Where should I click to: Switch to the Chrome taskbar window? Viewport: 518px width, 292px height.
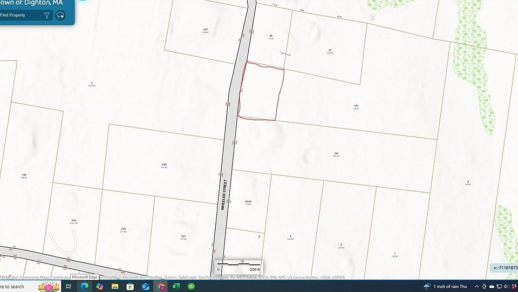161,287
